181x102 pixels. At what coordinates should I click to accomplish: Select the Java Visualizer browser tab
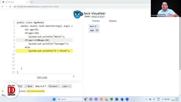click(15, 2)
